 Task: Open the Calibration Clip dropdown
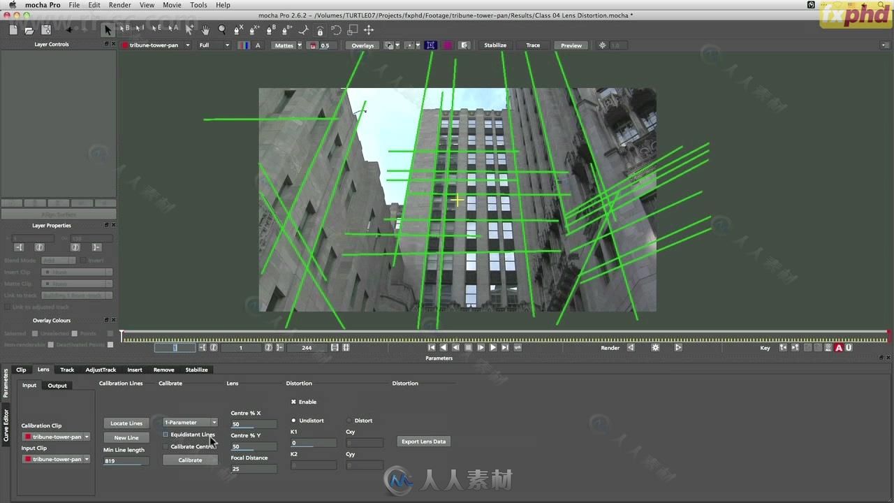coord(57,437)
